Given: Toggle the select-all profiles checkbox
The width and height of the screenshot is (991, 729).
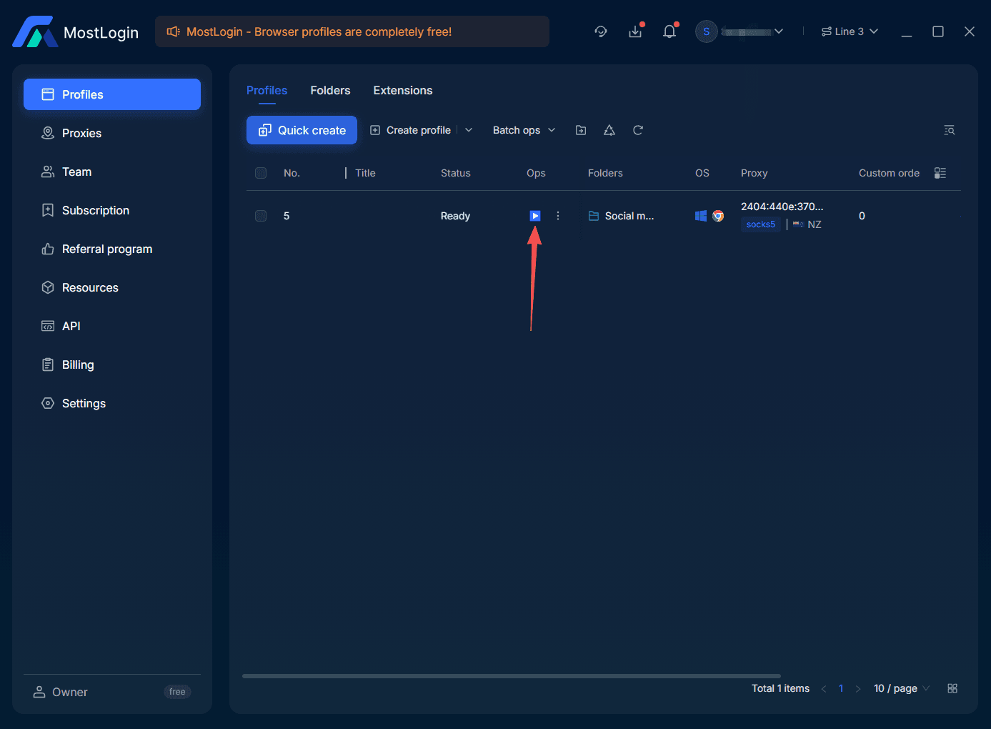Looking at the screenshot, I should pos(261,173).
